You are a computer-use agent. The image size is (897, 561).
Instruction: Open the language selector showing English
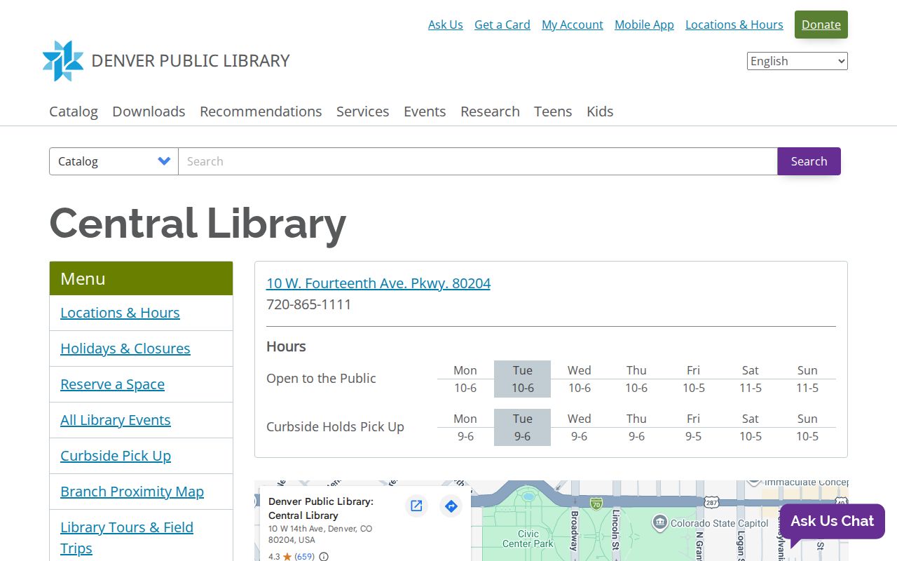(x=797, y=61)
